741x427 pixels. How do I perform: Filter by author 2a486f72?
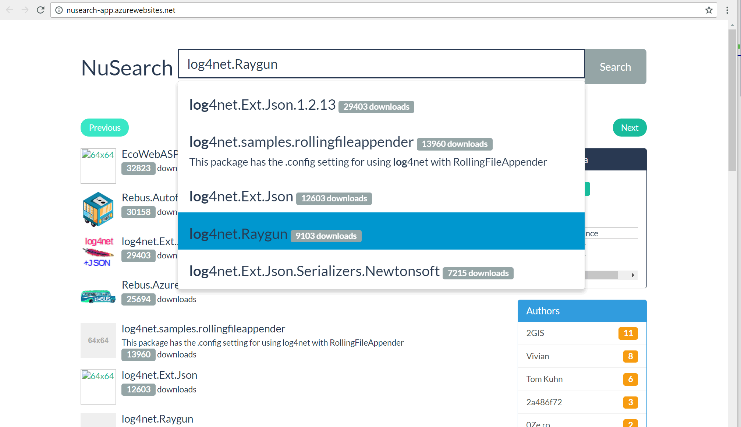click(x=582, y=402)
